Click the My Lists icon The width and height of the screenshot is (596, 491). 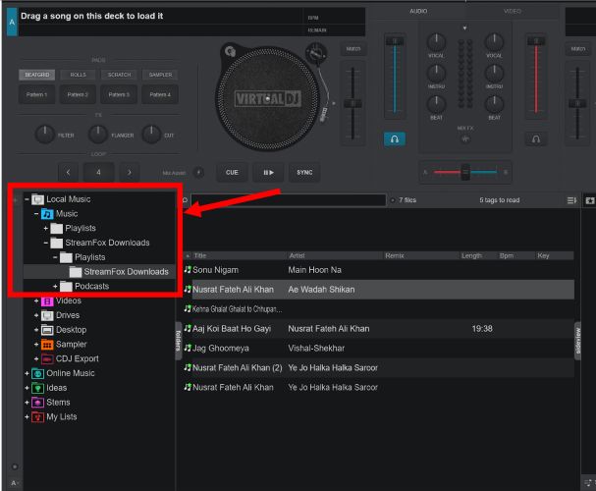pos(37,417)
